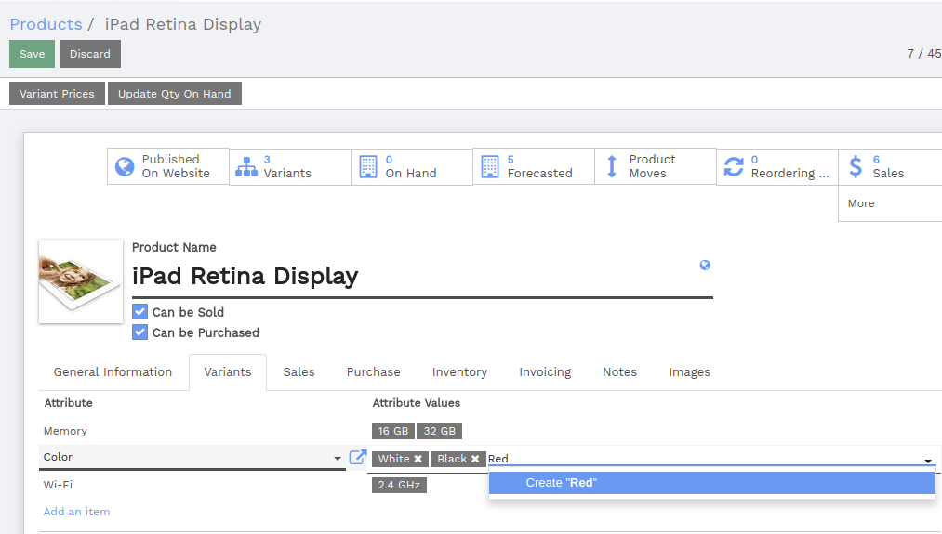Save the product
Screen dimensions: 942x534
pos(32,54)
